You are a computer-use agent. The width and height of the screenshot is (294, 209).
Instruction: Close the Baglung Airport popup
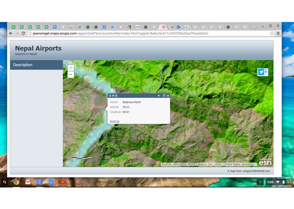(168, 96)
